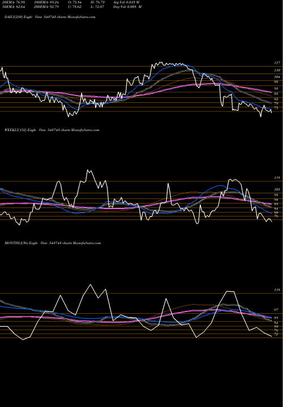Click the L: 72.07 low price
The image size is (283, 407).
[97, 7]
